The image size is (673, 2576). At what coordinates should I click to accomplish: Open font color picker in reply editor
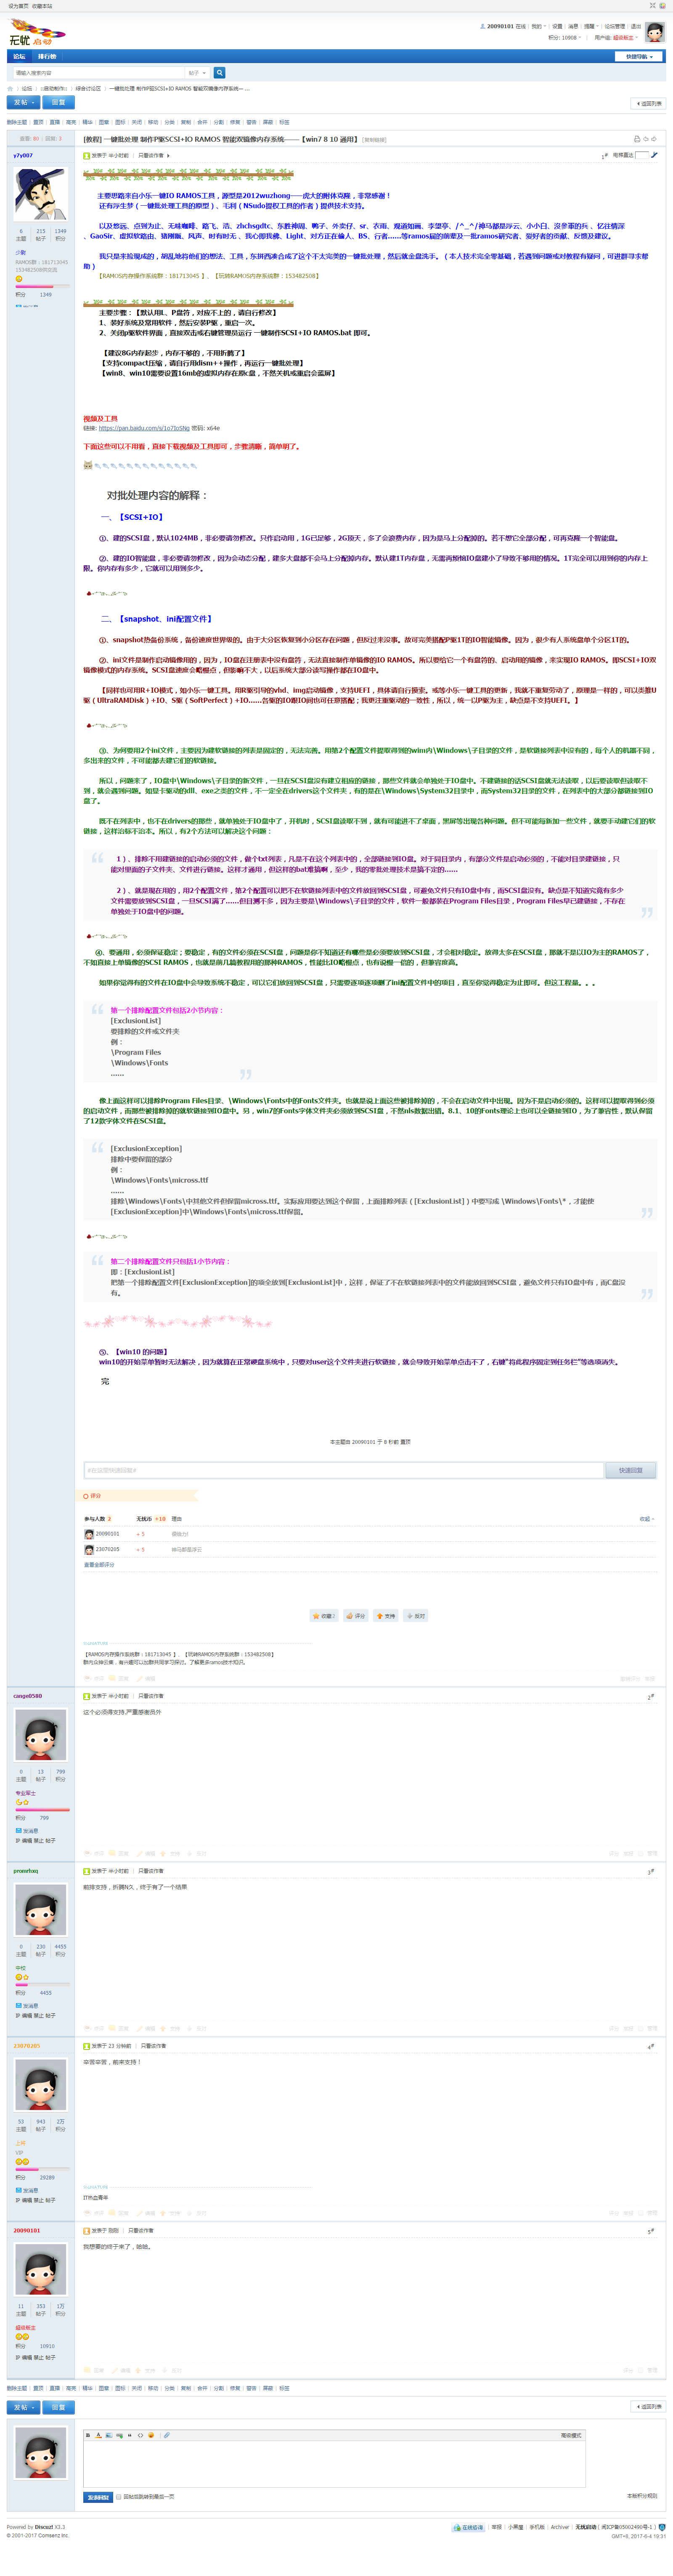click(98, 2435)
